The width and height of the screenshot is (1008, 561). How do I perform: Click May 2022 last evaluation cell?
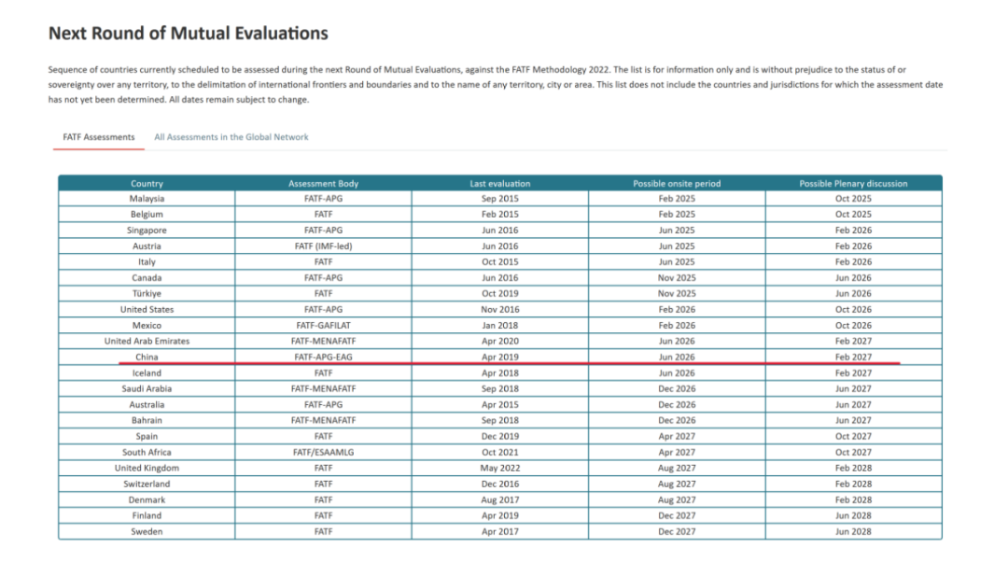coord(499,468)
